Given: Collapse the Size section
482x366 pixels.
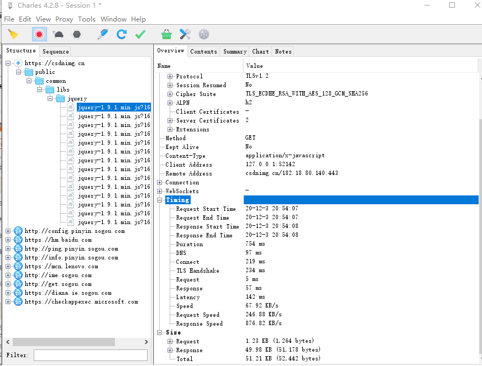Looking at the screenshot, I should click(x=159, y=332).
